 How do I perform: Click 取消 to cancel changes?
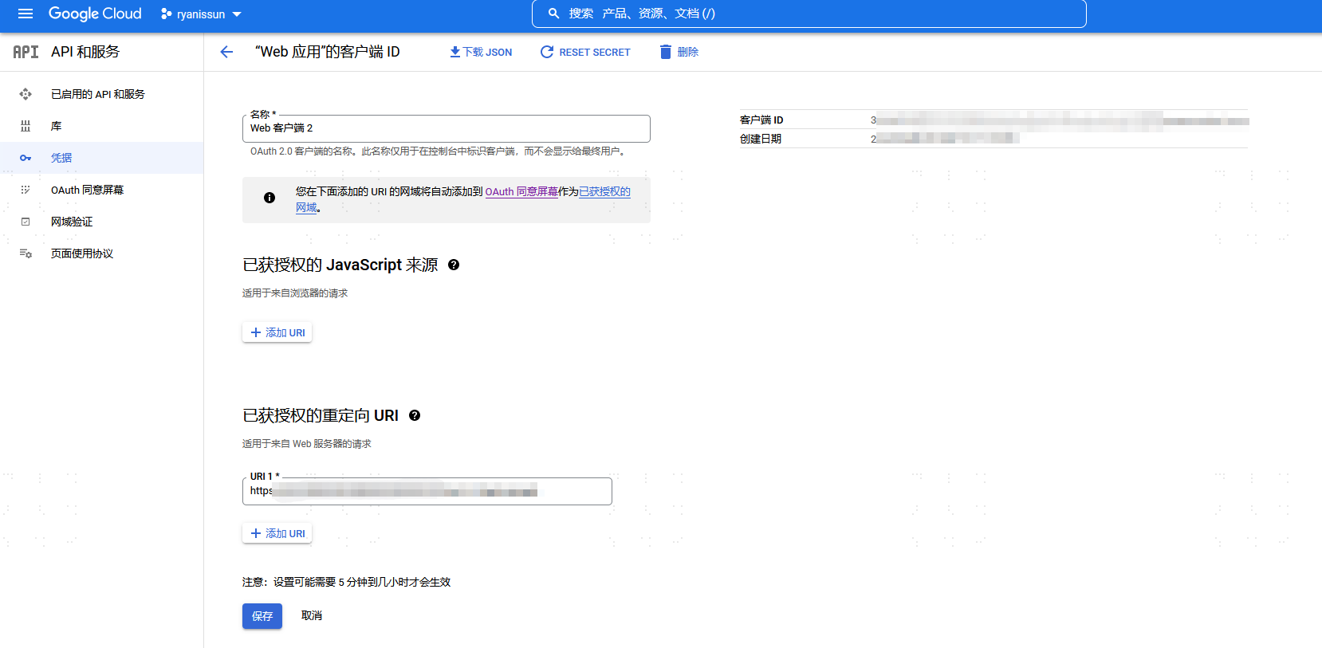[312, 615]
